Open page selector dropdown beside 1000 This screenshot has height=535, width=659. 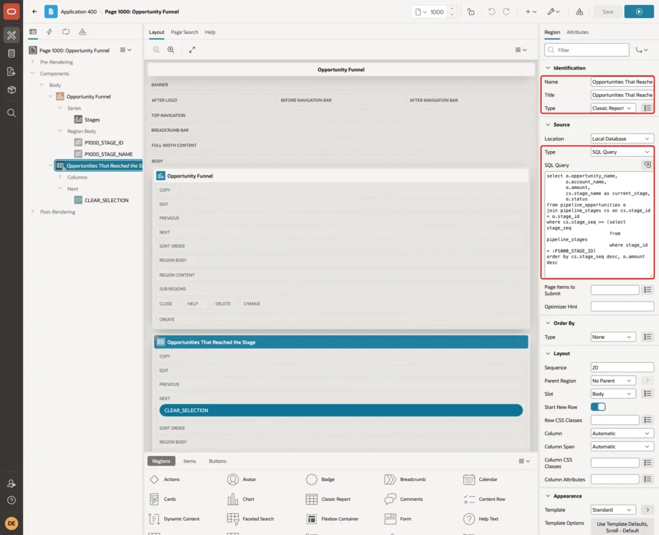421,12
